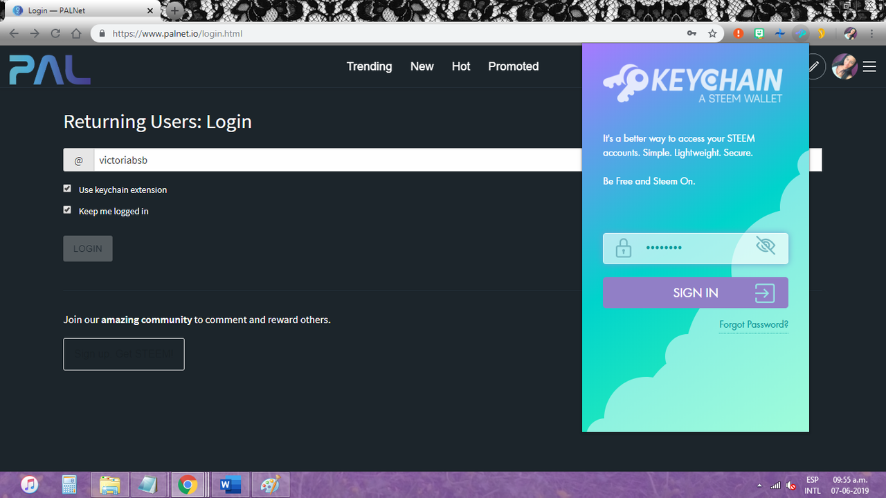This screenshot has height=498, width=886.
Task: Click the orange exclamation extension icon
Action: (x=739, y=33)
